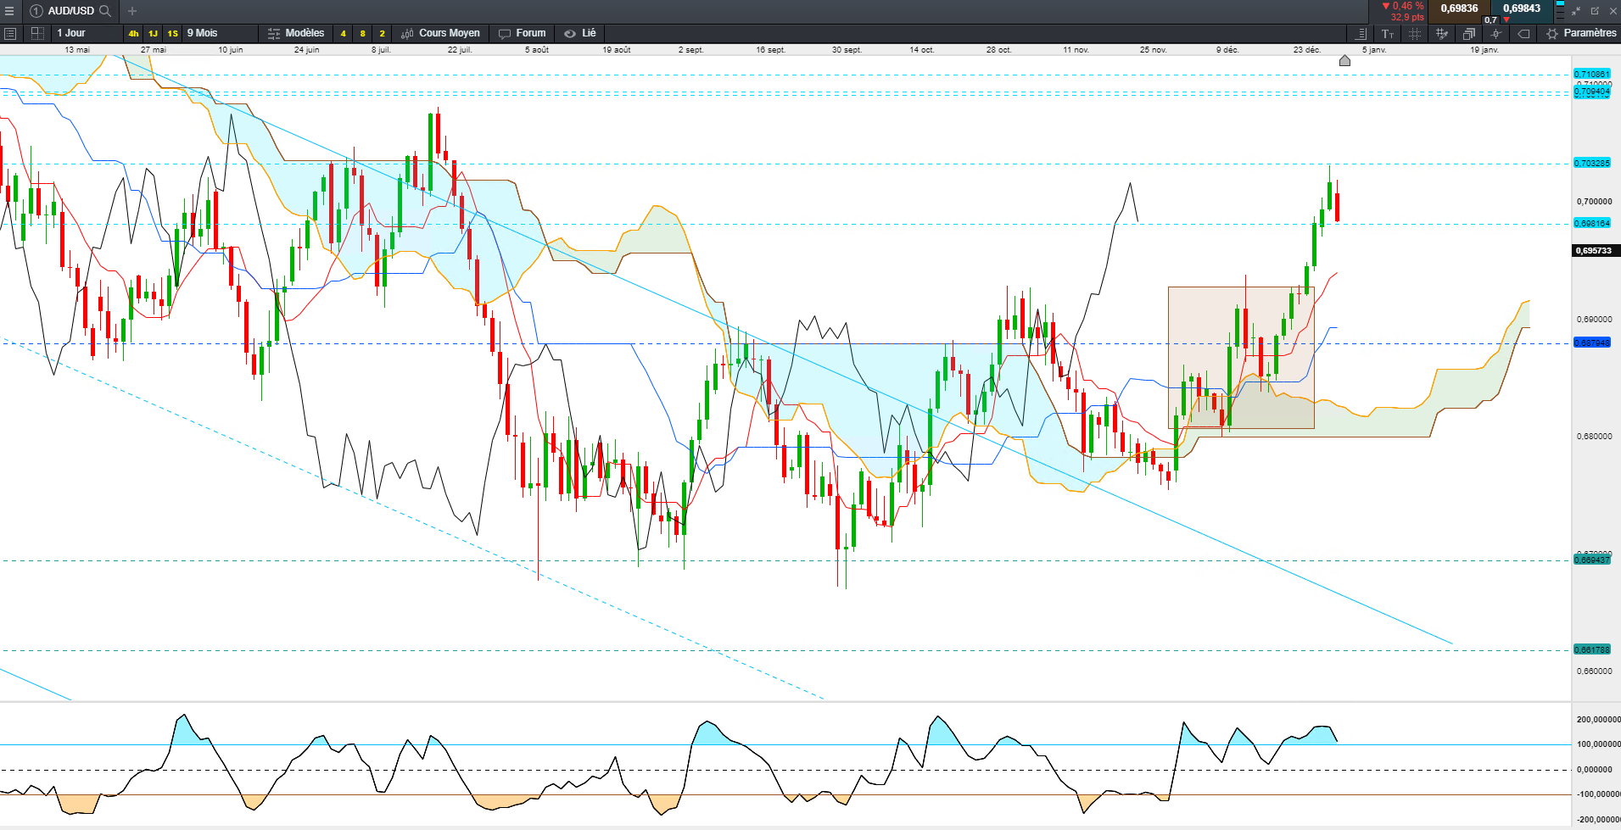Load model shortcut number 2
Image resolution: width=1621 pixels, height=830 pixels.
tap(382, 34)
